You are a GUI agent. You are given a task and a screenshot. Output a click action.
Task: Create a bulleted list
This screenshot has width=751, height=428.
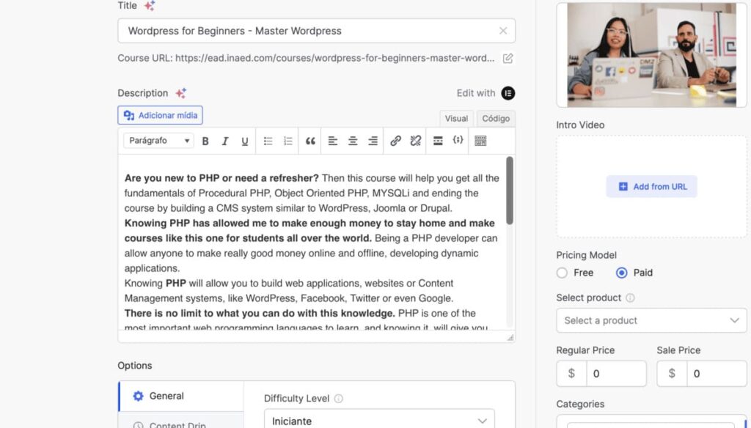coord(268,141)
